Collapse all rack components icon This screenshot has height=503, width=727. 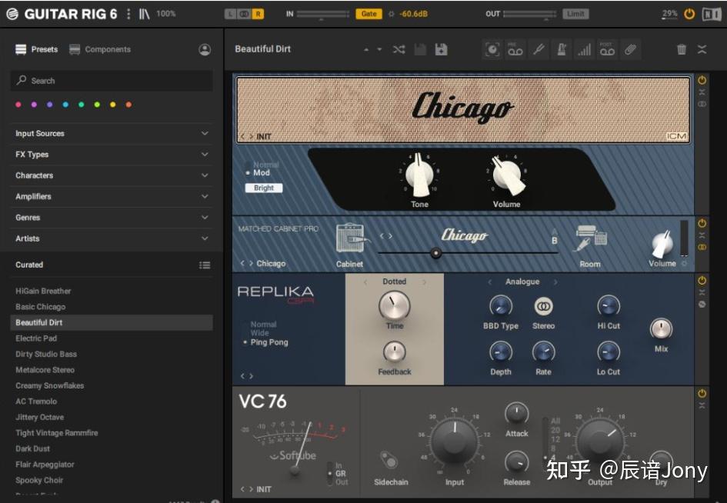click(x=702, y=49)
